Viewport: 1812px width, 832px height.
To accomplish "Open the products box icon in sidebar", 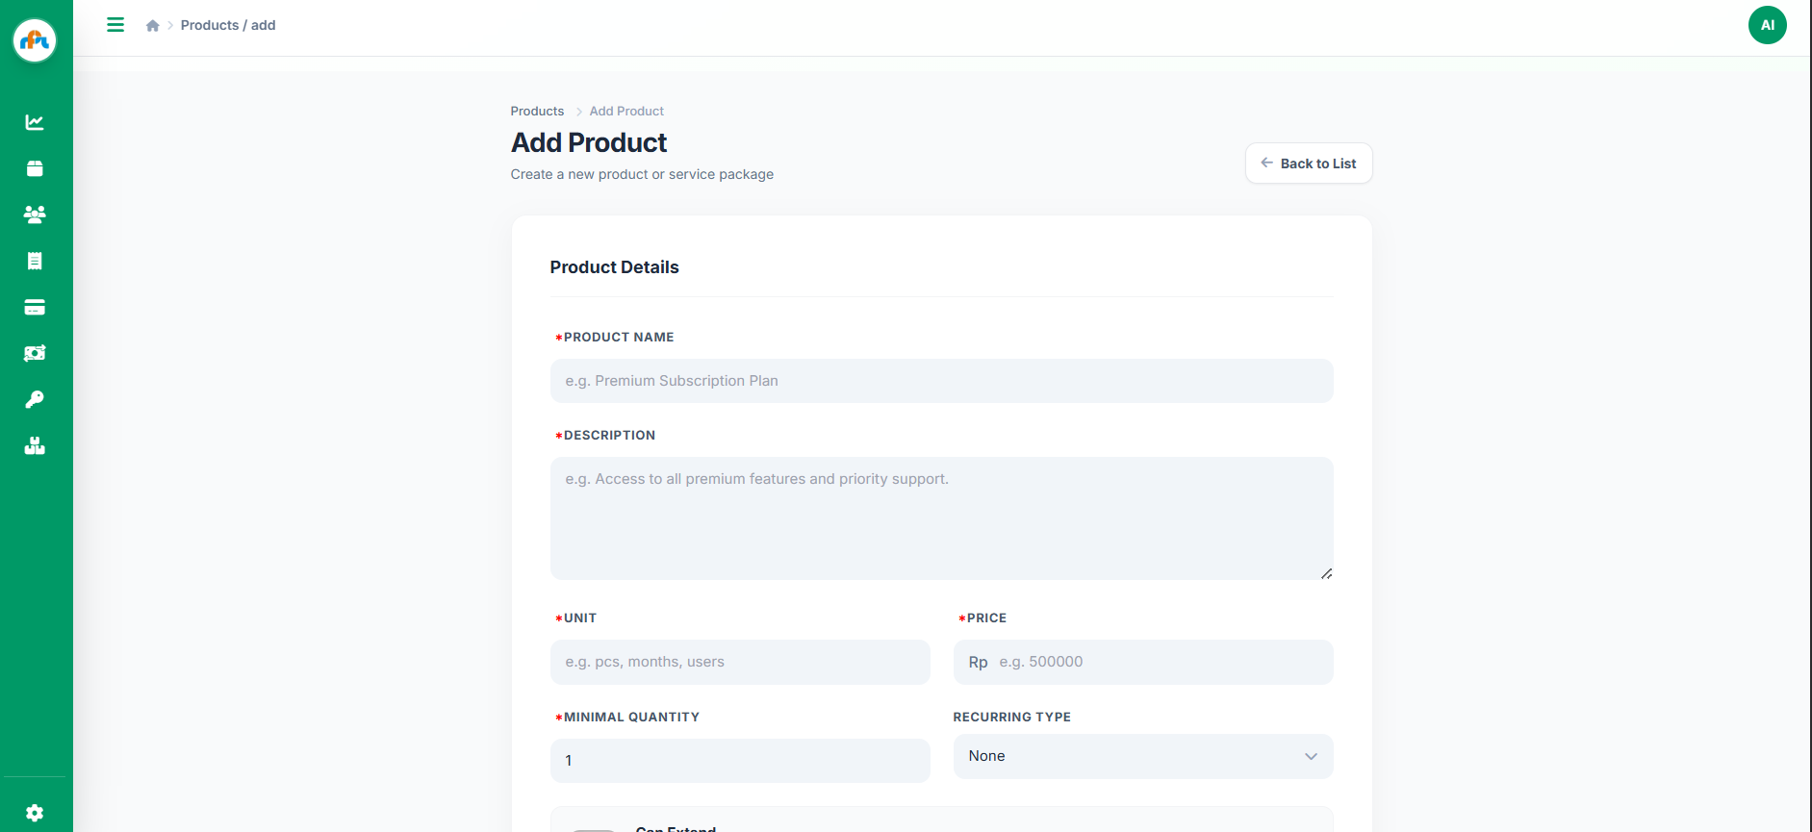I will coord(35,168).
